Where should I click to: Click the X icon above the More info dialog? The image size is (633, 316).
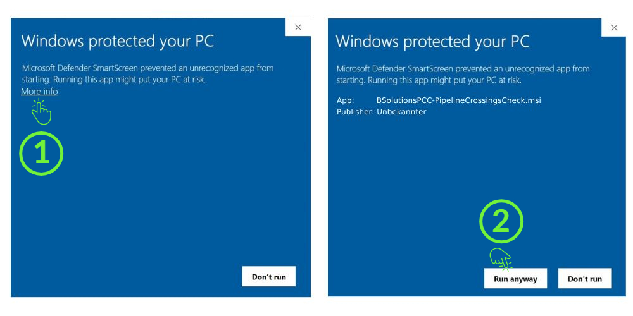coord(298,27)
